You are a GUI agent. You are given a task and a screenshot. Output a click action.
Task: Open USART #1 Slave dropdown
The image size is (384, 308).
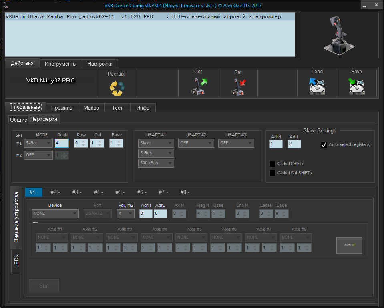156,143
